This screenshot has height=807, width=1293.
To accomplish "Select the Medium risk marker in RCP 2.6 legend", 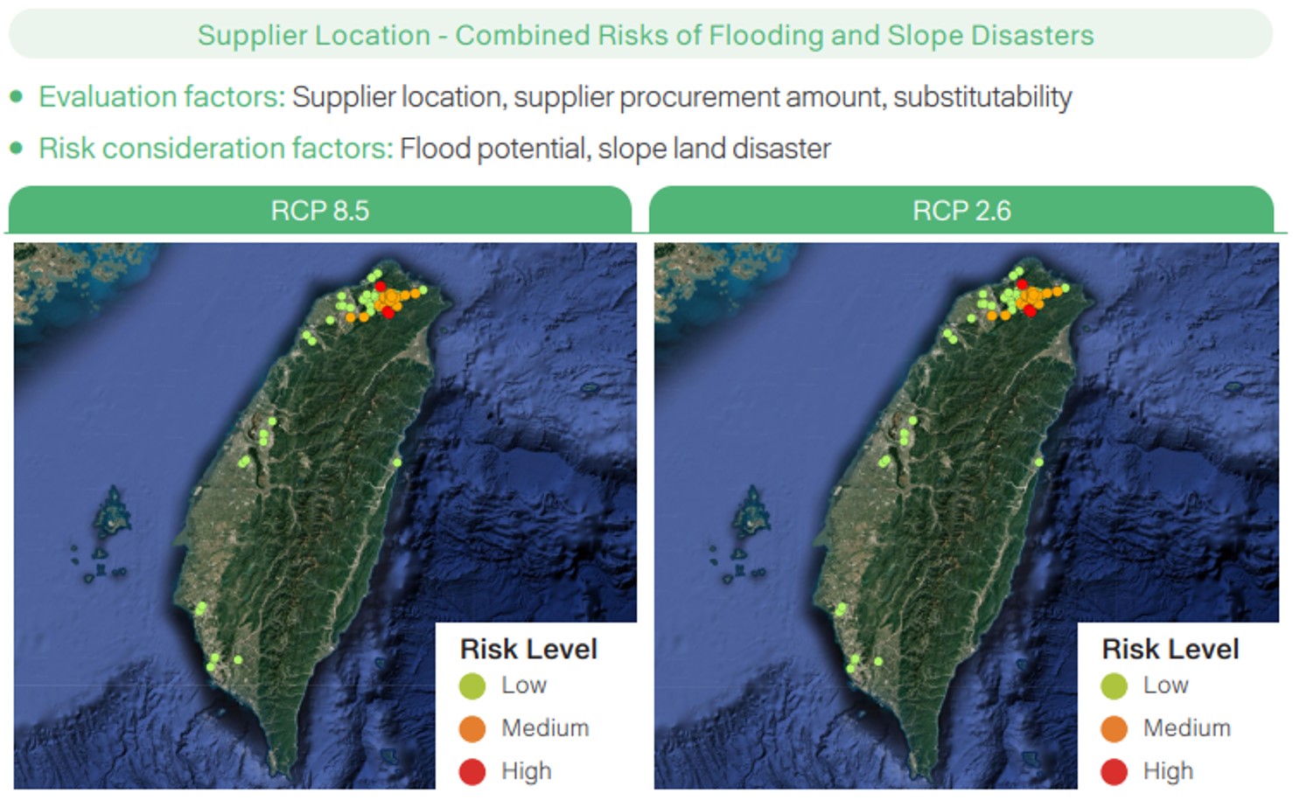I will point(1114,728).
